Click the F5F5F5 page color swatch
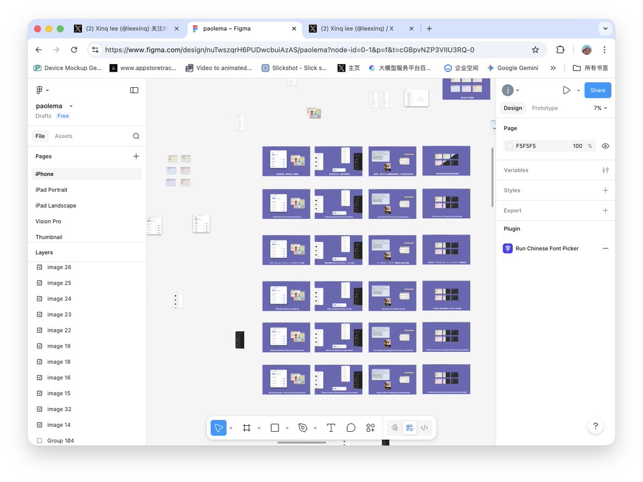This screenshot has height=482, width=643. pos(510,146)
